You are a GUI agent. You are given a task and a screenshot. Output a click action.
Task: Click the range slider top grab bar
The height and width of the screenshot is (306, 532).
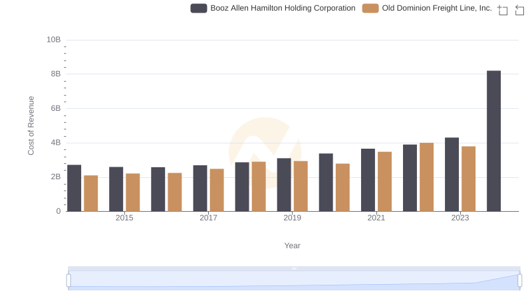[x=294, y=268]
